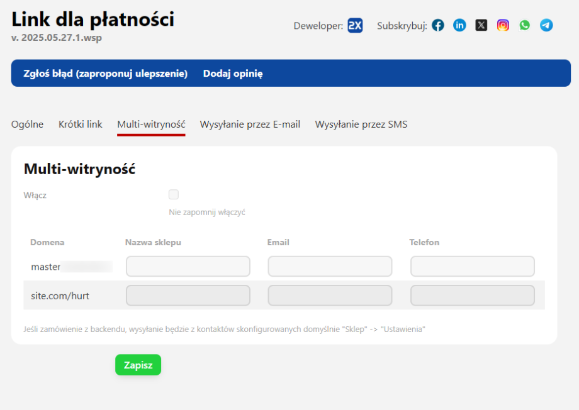Focus Nazwa sklepu field for master domain
Screen dimensions: 579x410
click(188, 267)
